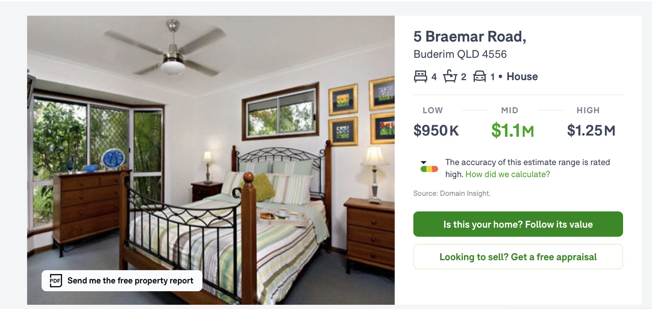
Task: Click the Buderim QLD 4556 suburb text
Action: [460, 54]
